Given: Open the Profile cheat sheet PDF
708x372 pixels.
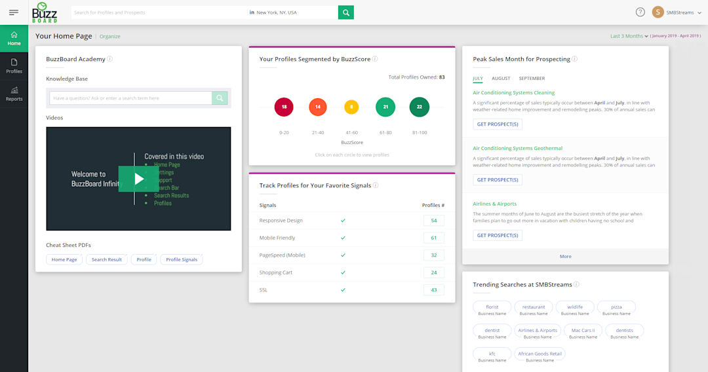Looking at the screenshot, I should point(144,259).
